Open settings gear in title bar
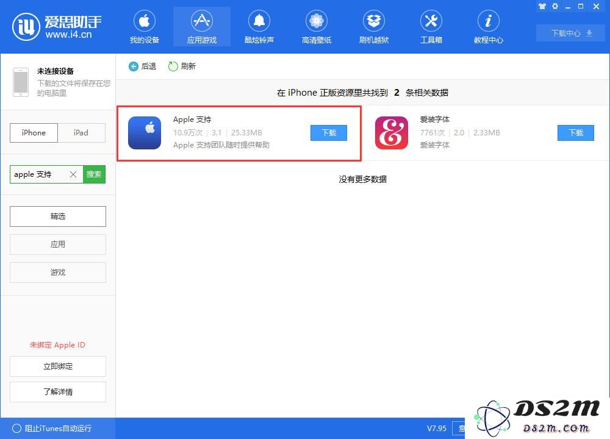The width and height of the screenshot is (610, 439). pos(555,6)
